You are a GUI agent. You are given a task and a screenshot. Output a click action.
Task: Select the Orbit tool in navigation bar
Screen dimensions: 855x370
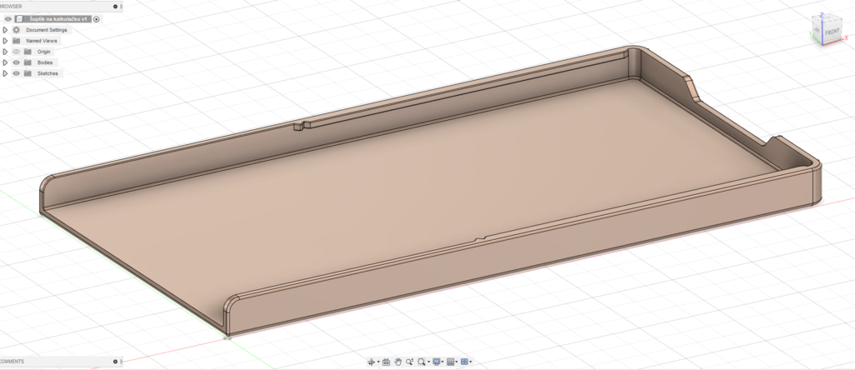[x=372, y=362]
